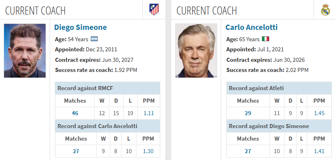Click the Atlético Madrid club crest
This screenshot has height=160, width=335.
pyautogui.click(x=154, y=9)
